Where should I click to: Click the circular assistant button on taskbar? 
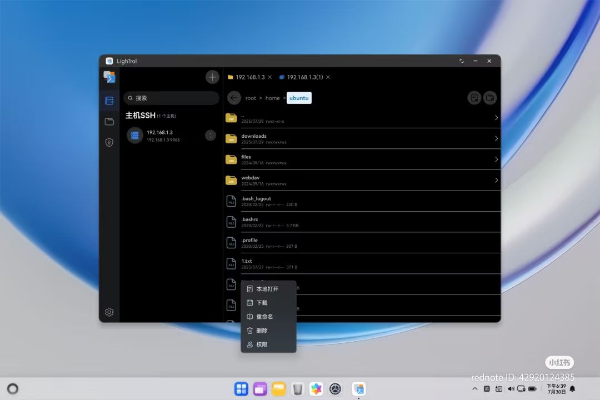(x=13, y=389)
